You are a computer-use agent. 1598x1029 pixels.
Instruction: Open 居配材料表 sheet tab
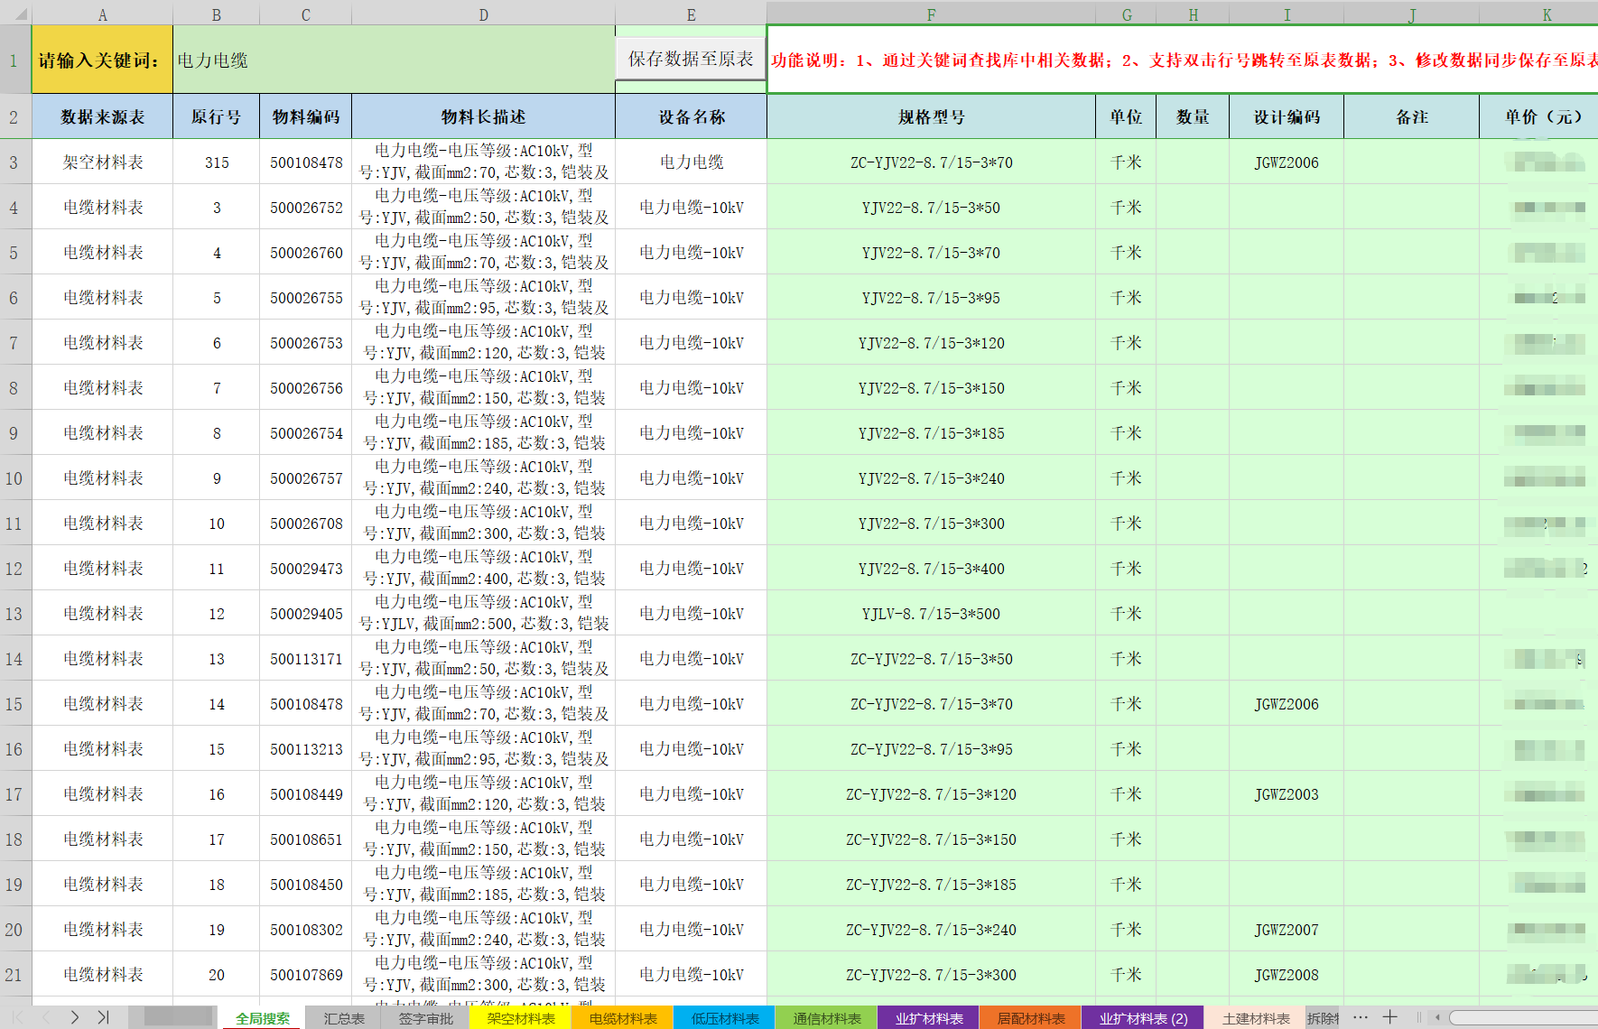tap(1031, 1018)
